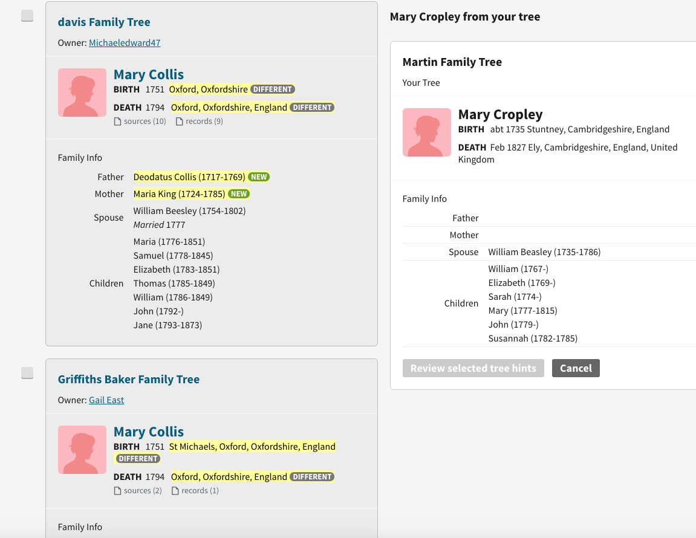Click the davis Family Tree heading
696x538 pixels.
click(104, 22)
